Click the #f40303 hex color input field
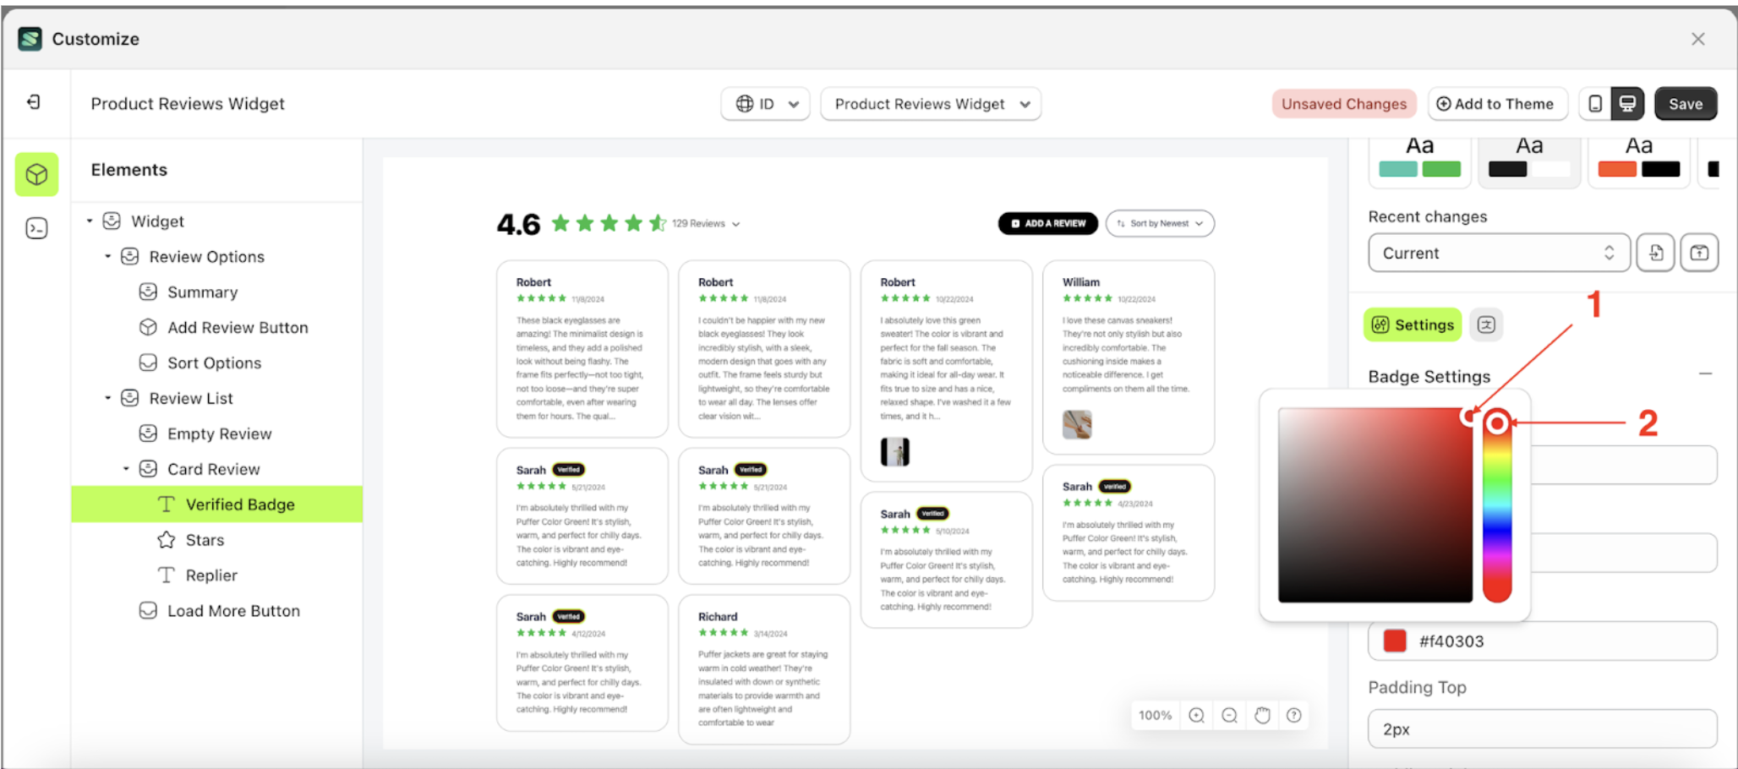The image size is (1738, 769). coord(1542,641)
